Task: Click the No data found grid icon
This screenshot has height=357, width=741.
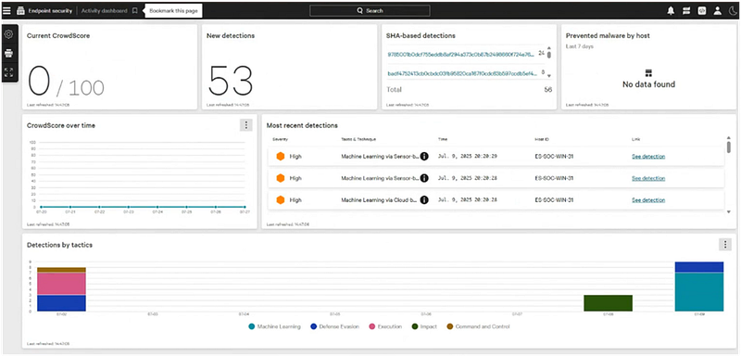Action: [648, 73]
